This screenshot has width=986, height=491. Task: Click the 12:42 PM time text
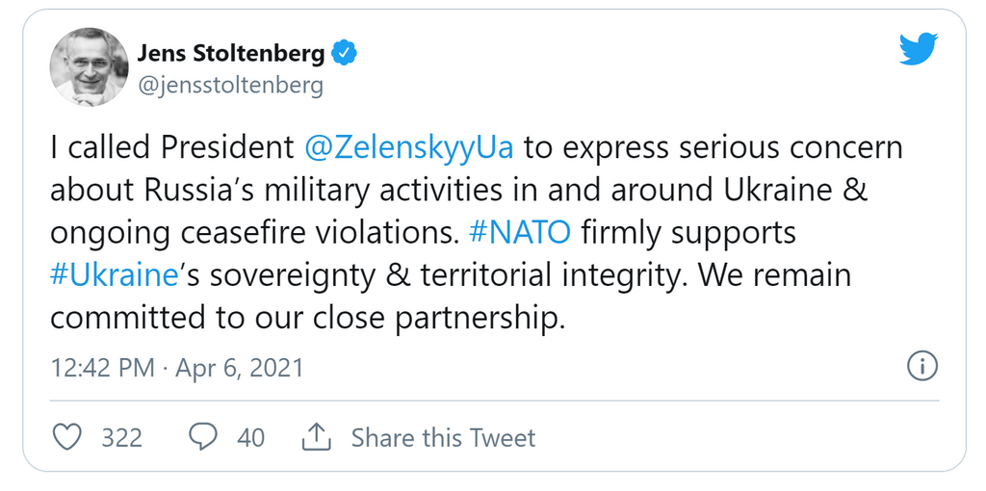point(102,368)
